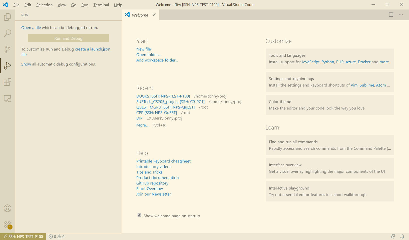Screen dimensions: 409x240
Task: Open the Help menu
Action: click(118, 5)
